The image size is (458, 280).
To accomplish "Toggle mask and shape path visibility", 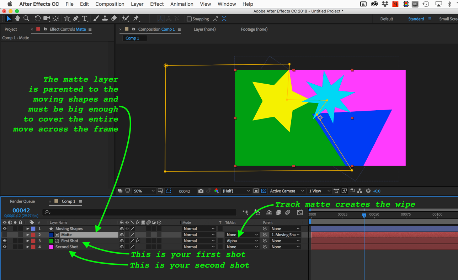I will point(169,191).
